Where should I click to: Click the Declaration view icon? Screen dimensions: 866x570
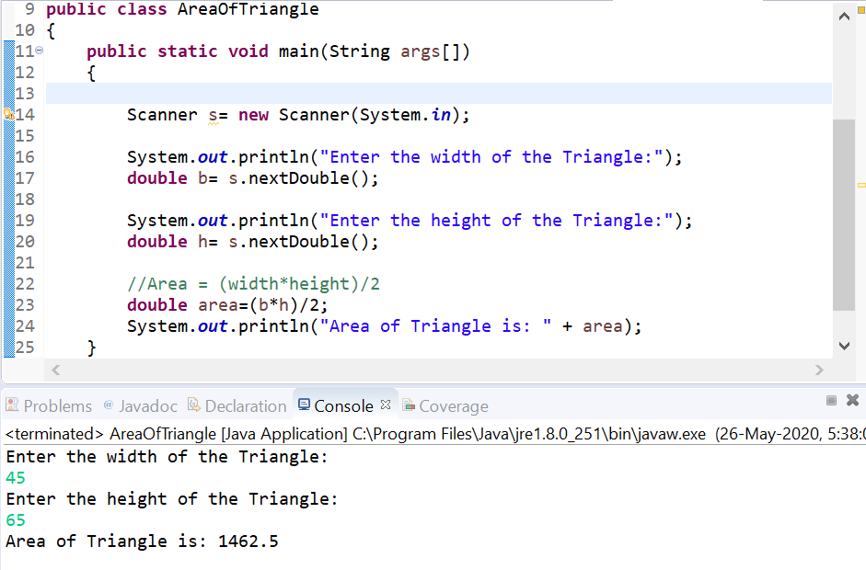pyautogui.click(x=195, y=405)
